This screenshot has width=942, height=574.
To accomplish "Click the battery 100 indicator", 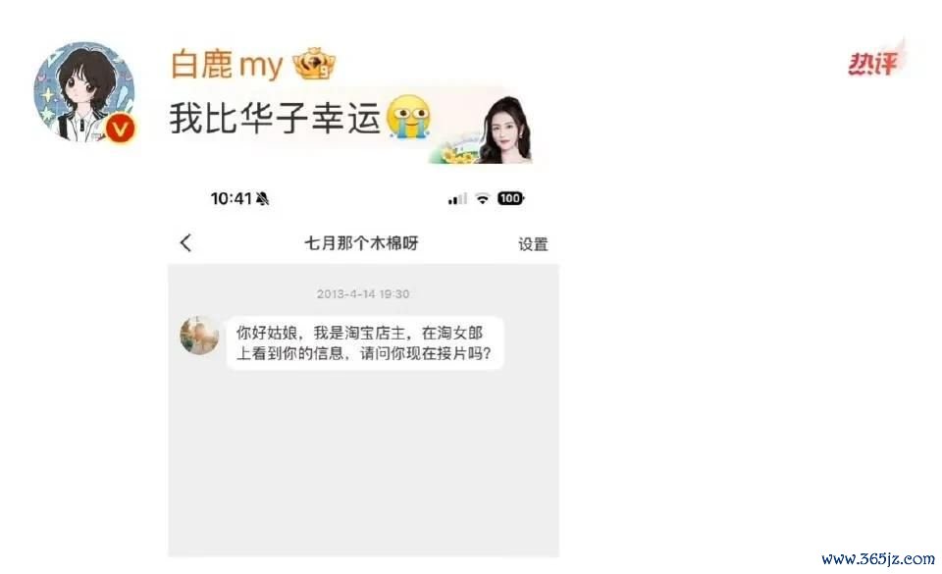I will 510,198.
